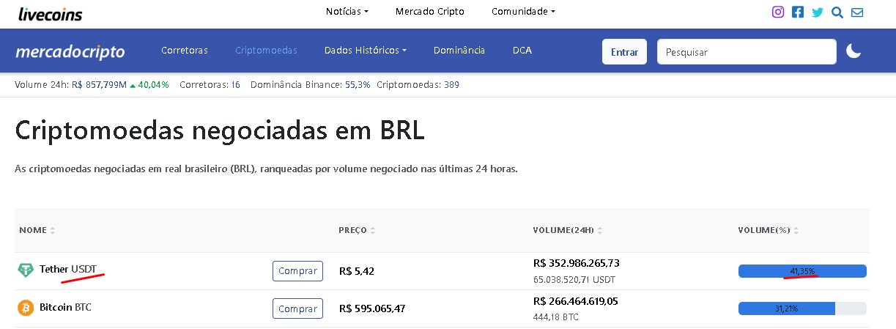The height and width of the screenshot is (329, 896).
Task: Click the search magnifier icon in header
Action: coord(837,12)
